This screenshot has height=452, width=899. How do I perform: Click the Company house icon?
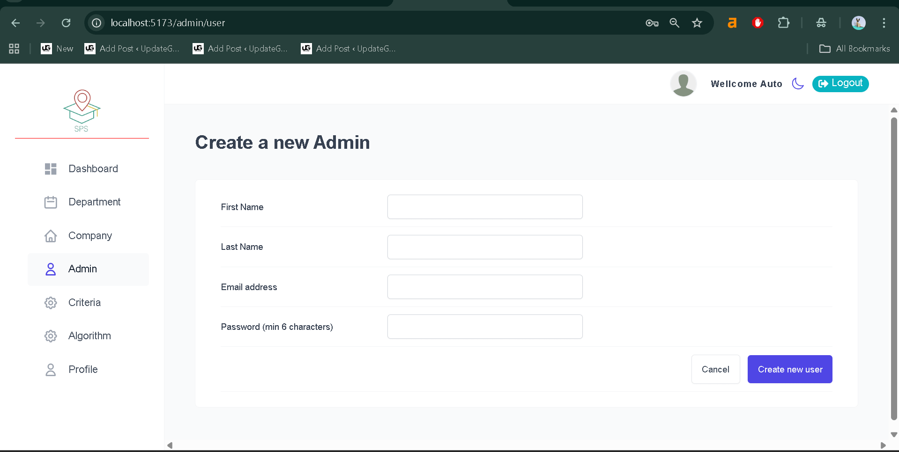pyautogui.click(x=51, y=236)
